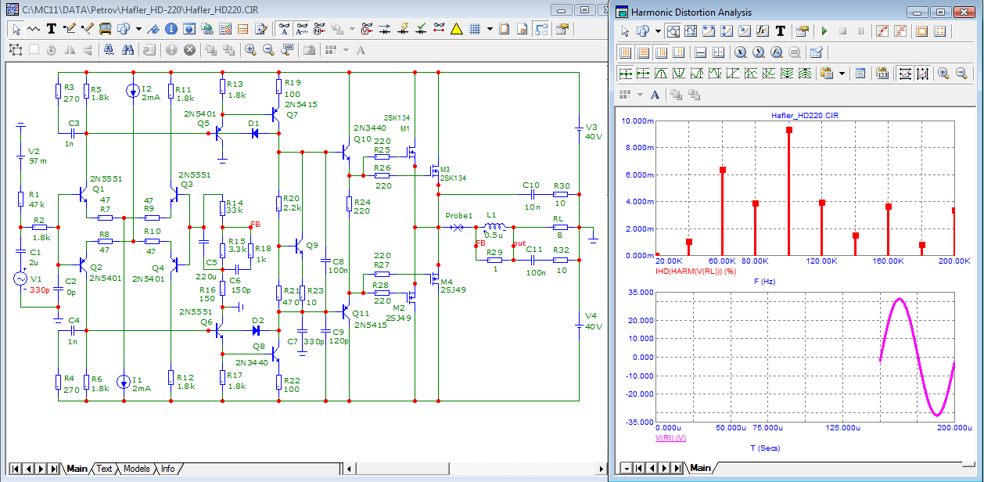This screenshot has width=984, height=482.
Task: Zoom out on the analysis plot
Action: pos(961,74)
